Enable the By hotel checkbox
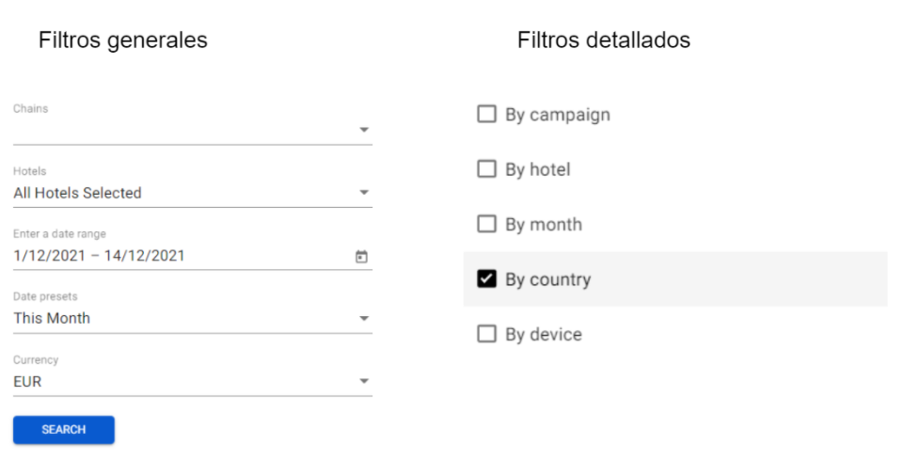Image resolution: width=903 pixels, height=476 pixels. pyautogui.click(x=486, y=169)
